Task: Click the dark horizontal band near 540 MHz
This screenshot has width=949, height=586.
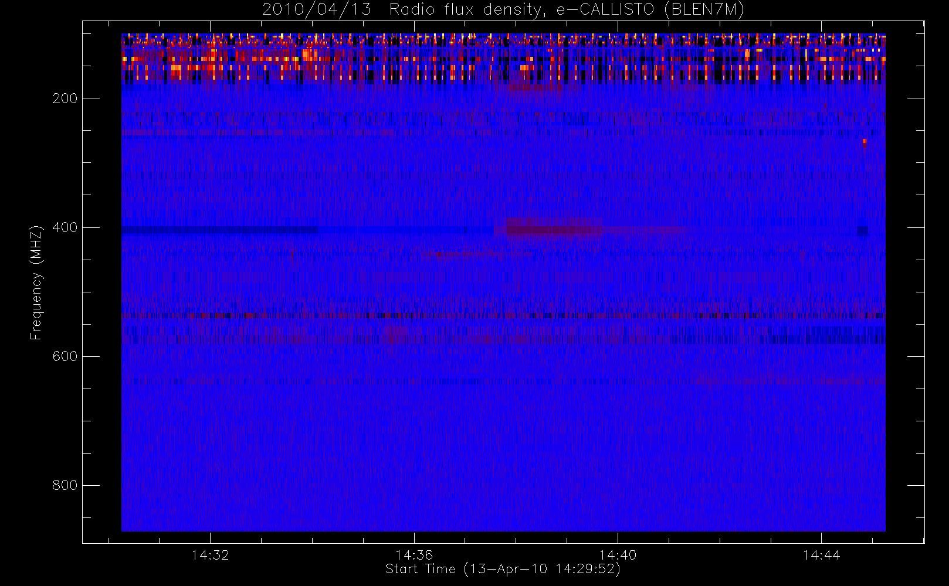Action: pos(503,316)
